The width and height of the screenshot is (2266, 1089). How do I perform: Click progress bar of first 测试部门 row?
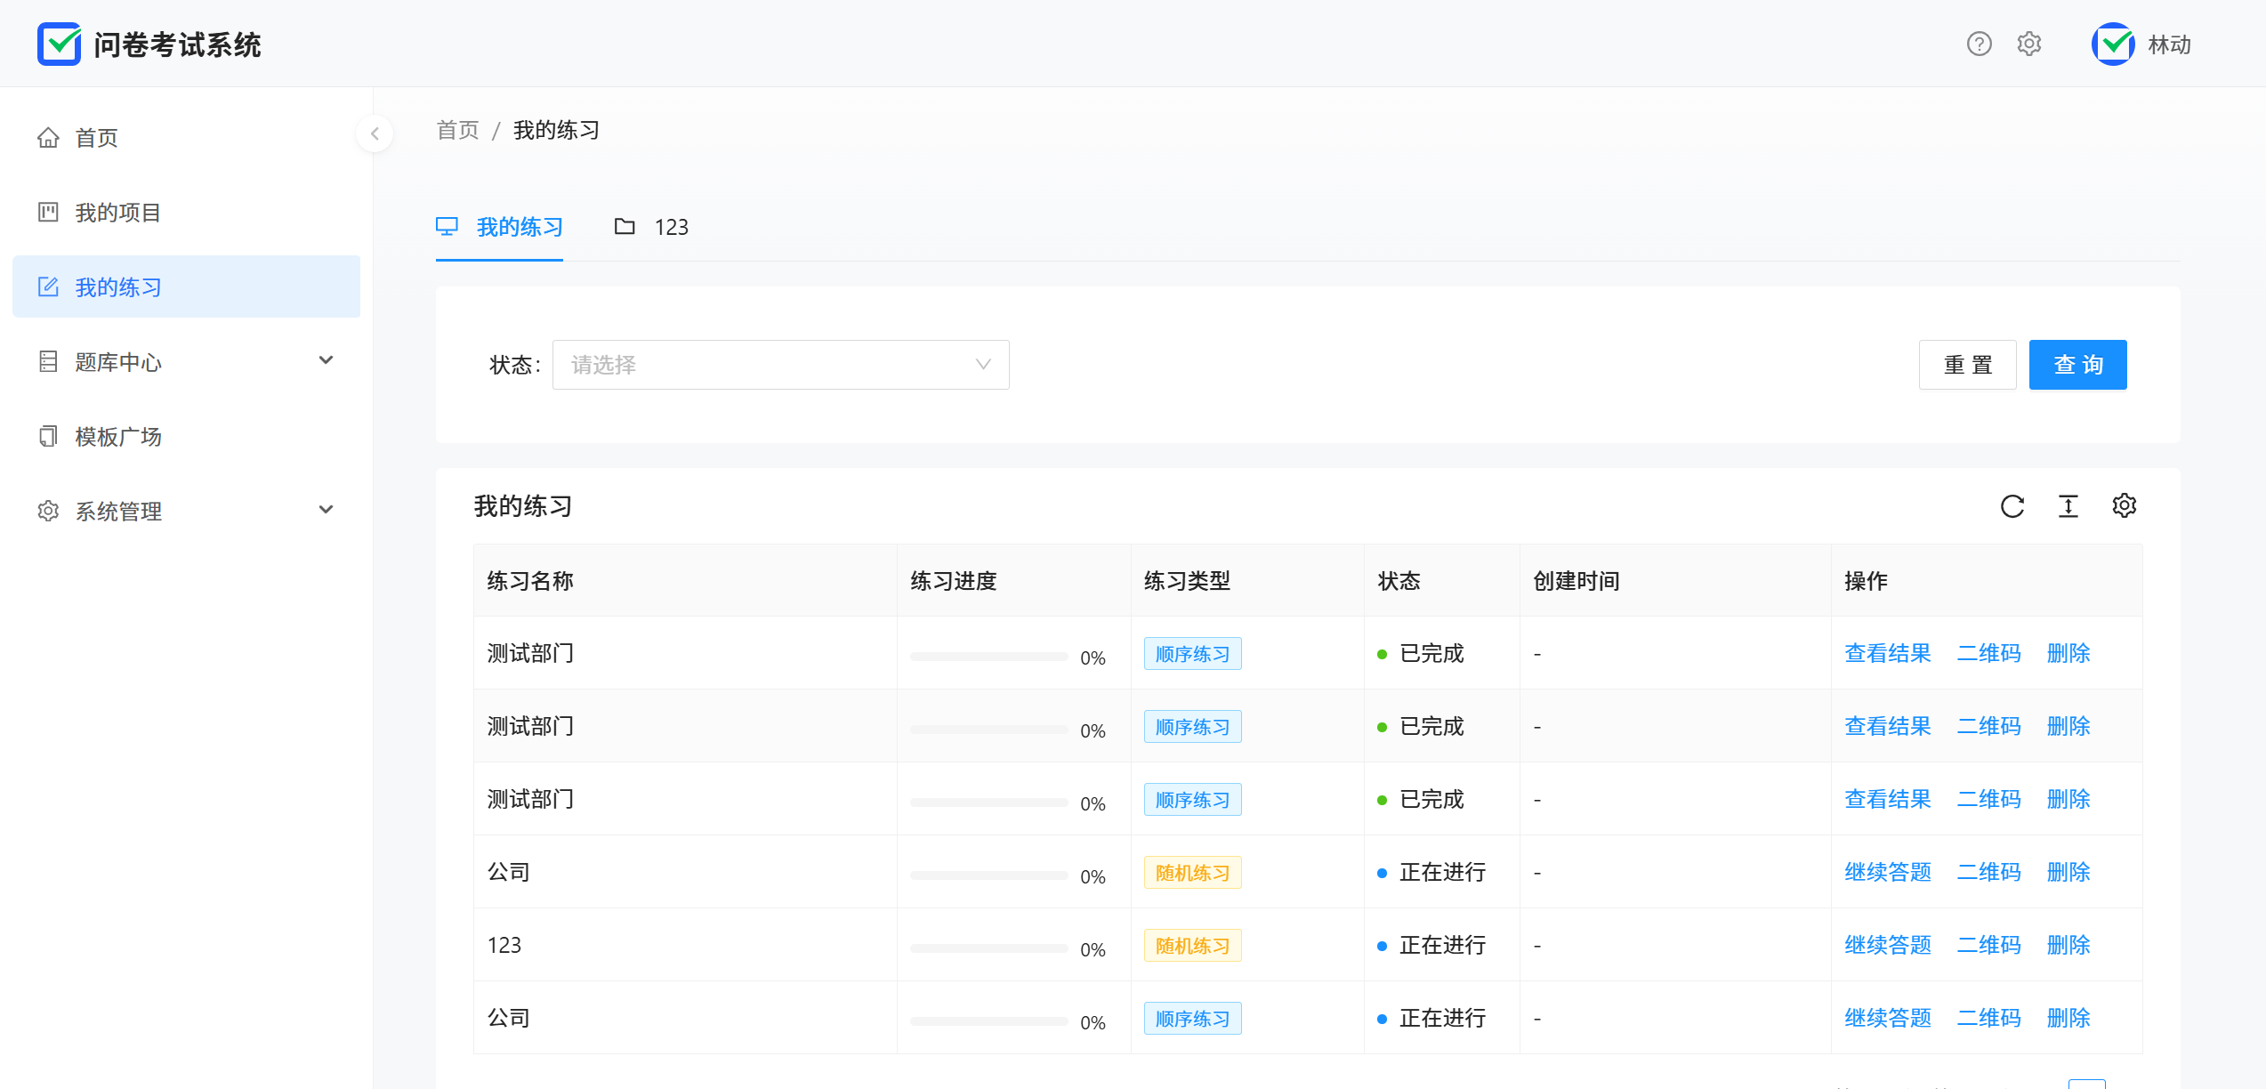[x=988, y=657]
